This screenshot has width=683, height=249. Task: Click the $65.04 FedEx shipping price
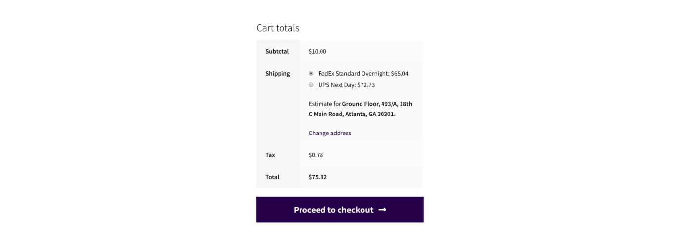[x=400, y=74]
